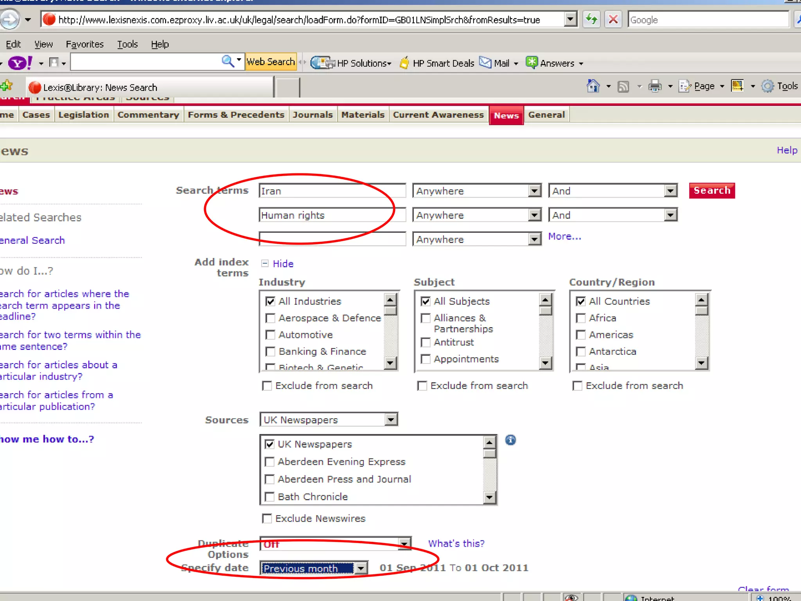Click the browser home icon
The height and width of the screenshot is (601, 801).
tap(593, 86)
